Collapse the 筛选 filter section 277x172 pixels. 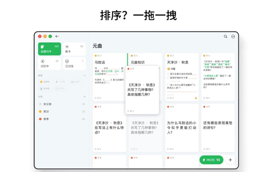click(x=85, y=75)
